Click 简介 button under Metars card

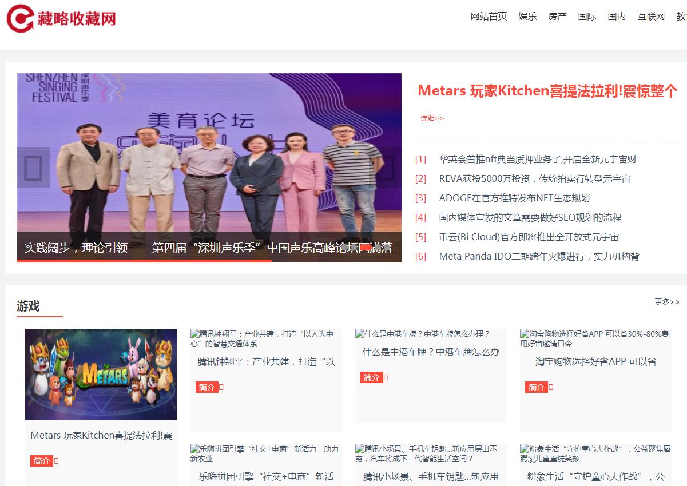coord(42,461)
